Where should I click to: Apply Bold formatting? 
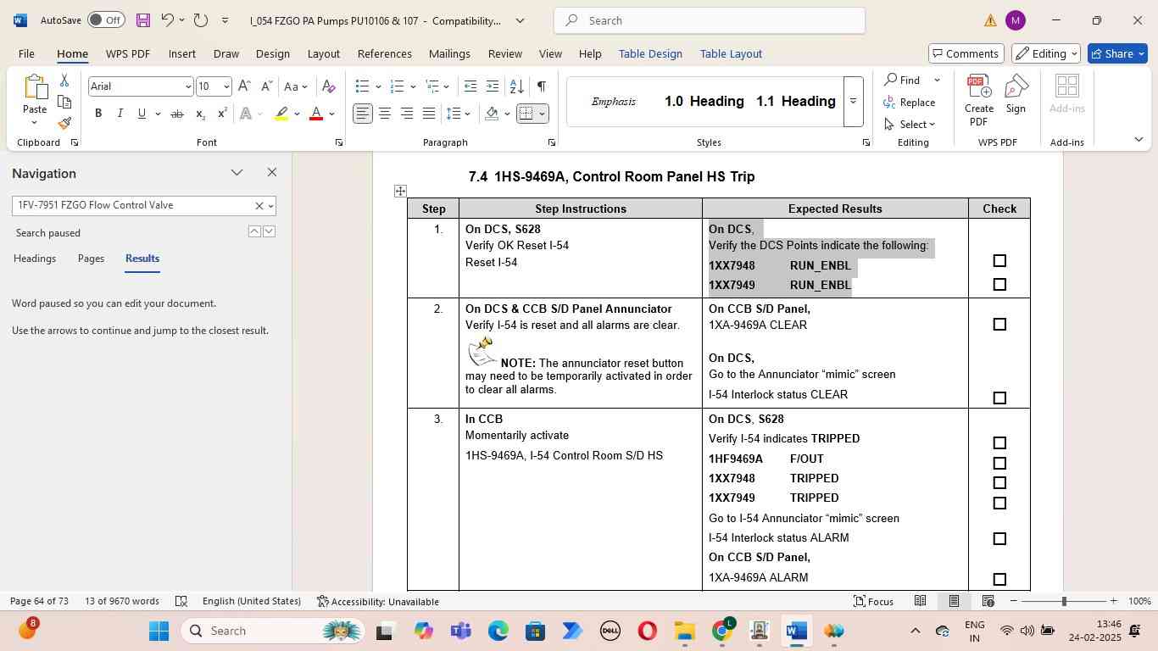(98, 114)
